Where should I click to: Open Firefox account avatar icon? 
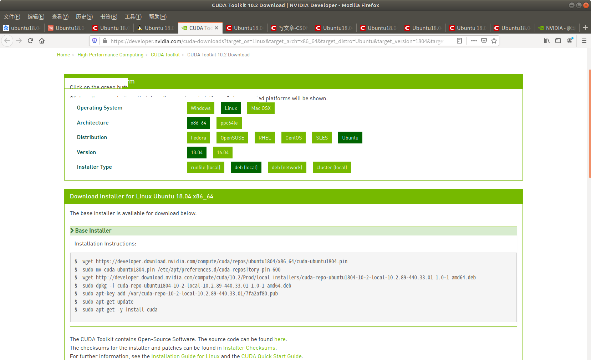570,41
